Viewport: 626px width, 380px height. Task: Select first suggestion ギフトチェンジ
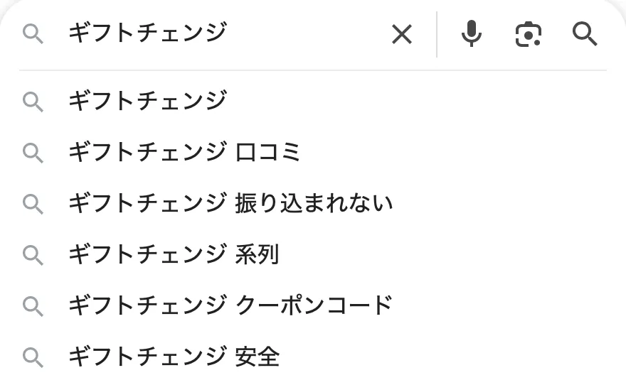[x=147, y=101]
